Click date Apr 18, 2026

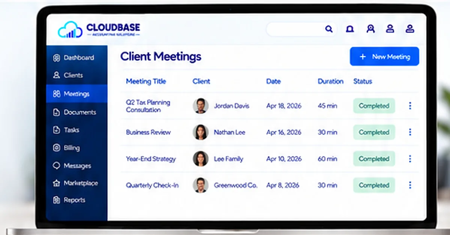284,106
